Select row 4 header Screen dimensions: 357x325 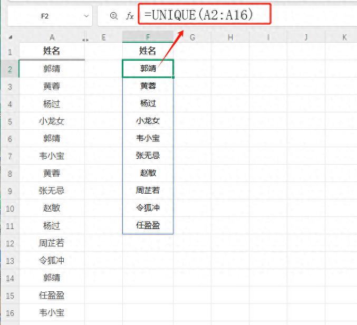coord(10,104)
